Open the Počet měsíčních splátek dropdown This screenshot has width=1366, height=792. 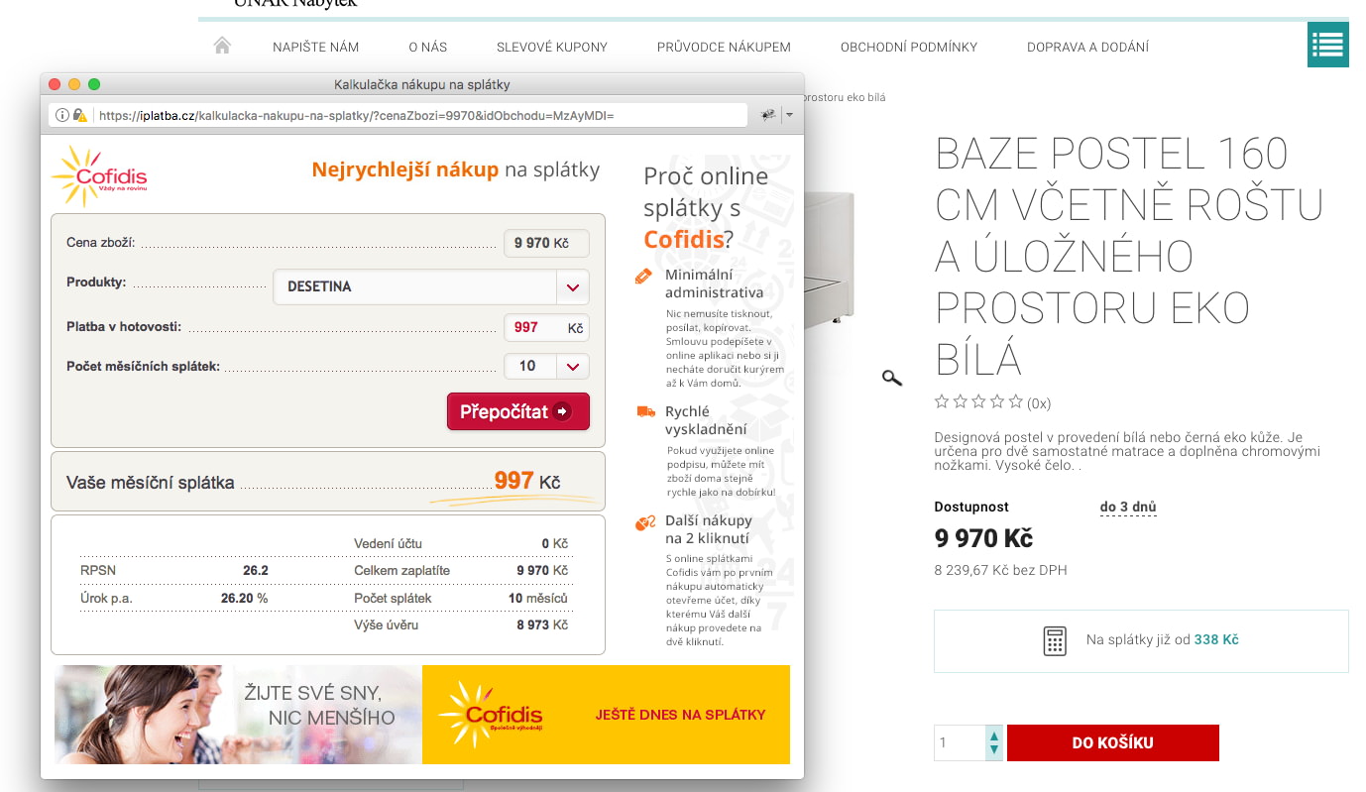(573, 367)
